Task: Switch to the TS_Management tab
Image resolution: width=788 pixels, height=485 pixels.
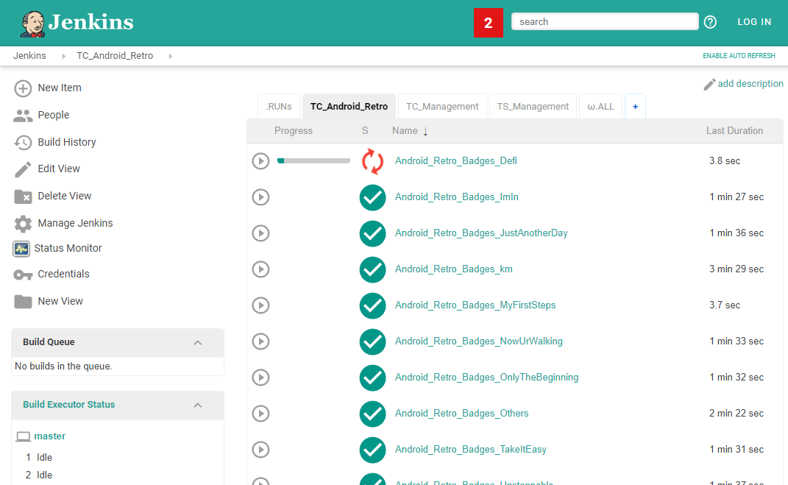Action: [533, 107]
